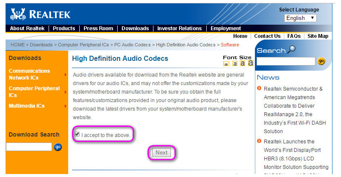Expand the Communications Network ICs submenu
The height and width of the screenshot is (177, 341).
point(65,74)
